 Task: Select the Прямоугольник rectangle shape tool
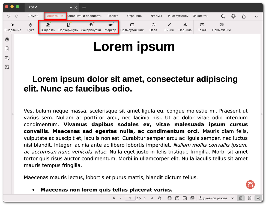click(132, 27)
